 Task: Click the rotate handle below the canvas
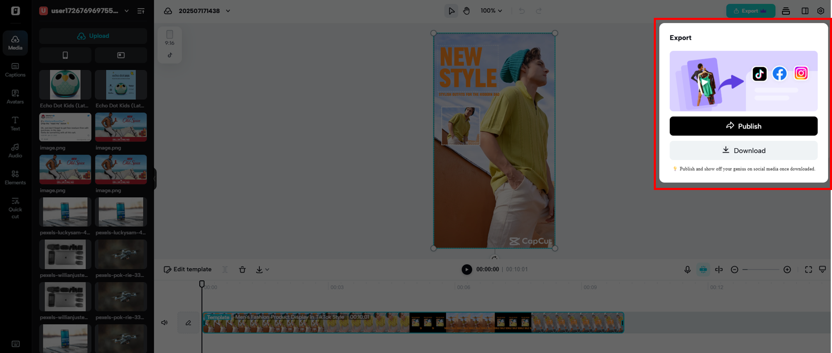[494, 258]
